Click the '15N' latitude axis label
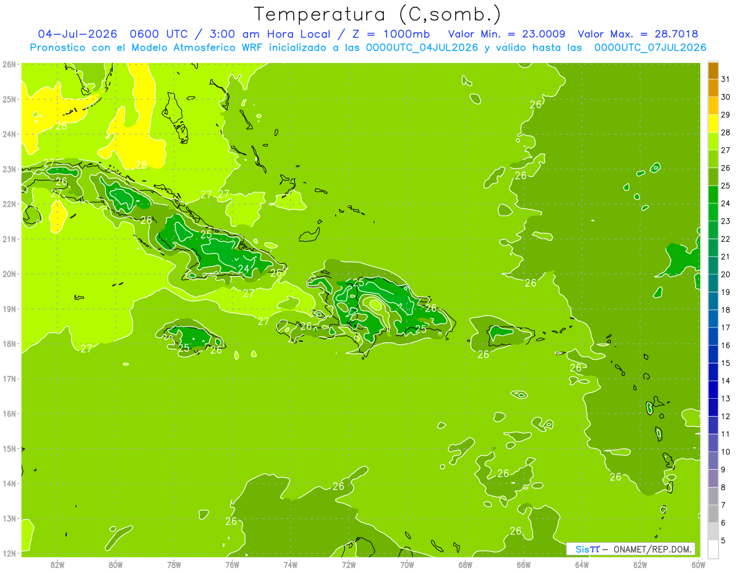Image resolution: width=742 pixels, height=573 pixels. pyautogui.click(x=9, y=449)
